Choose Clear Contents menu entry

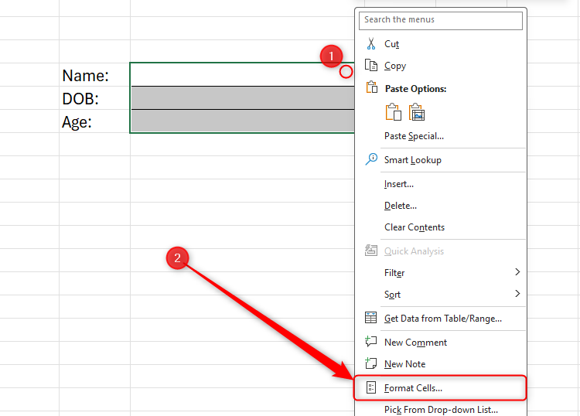tap(414, 227)
